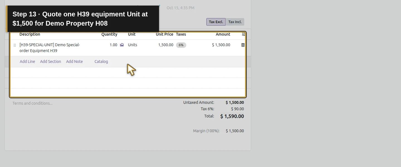Open the forecast chart icon beside quantity
Screen dimensions: 401x167
point(122,45)
